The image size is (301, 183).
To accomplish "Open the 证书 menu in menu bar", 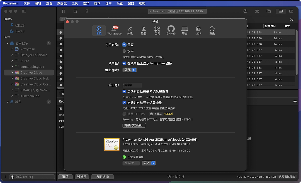I will (x=108, y=3).
